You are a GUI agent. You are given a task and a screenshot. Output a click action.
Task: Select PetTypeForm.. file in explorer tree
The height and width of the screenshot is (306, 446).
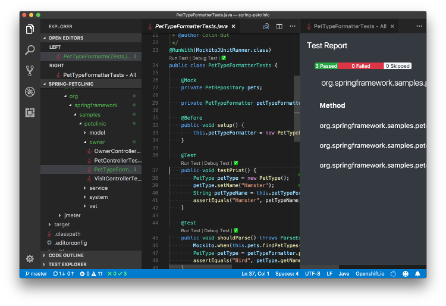[91, 169]
